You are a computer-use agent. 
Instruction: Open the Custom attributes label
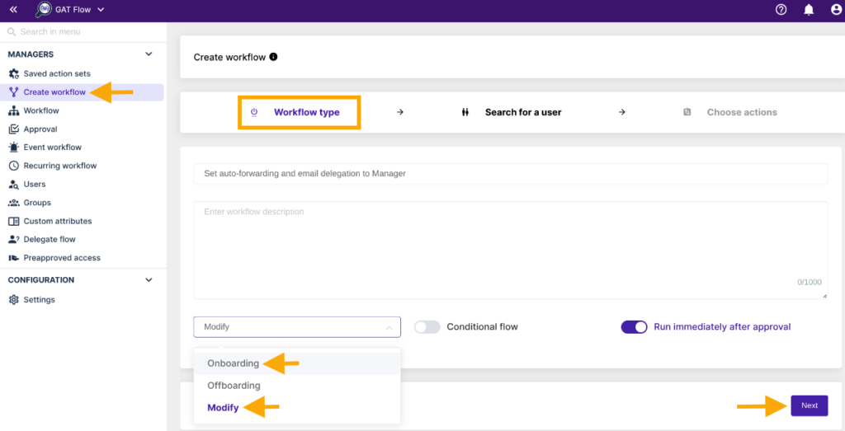pyautogui.click(x=58, y=221)
